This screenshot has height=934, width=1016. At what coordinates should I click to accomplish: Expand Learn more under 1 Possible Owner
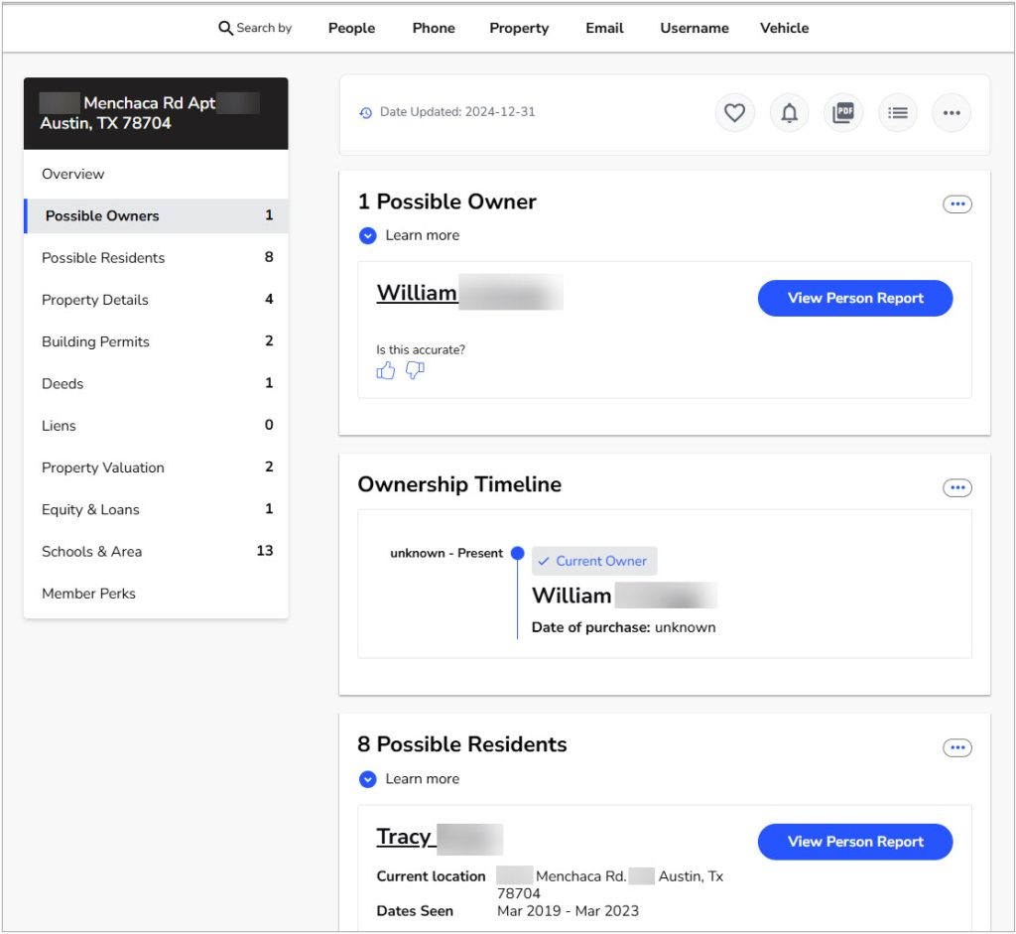coord(410,235)
